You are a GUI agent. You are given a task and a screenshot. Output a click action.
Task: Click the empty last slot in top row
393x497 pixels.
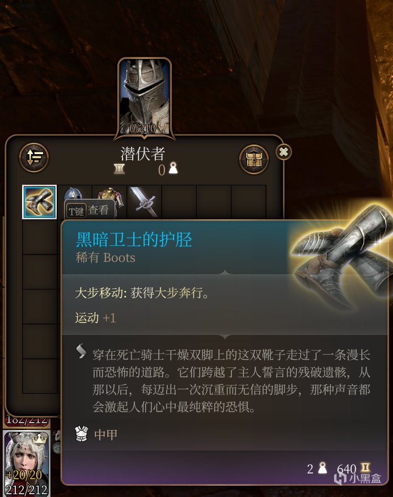click(x=249, y=202)
